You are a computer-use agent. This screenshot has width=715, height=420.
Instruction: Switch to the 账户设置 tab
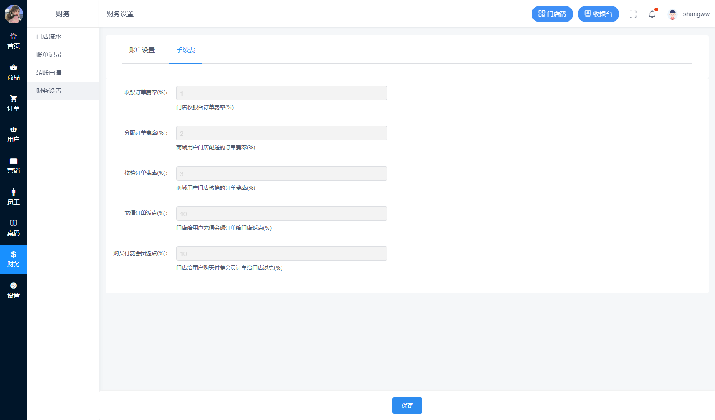[142, 50]
